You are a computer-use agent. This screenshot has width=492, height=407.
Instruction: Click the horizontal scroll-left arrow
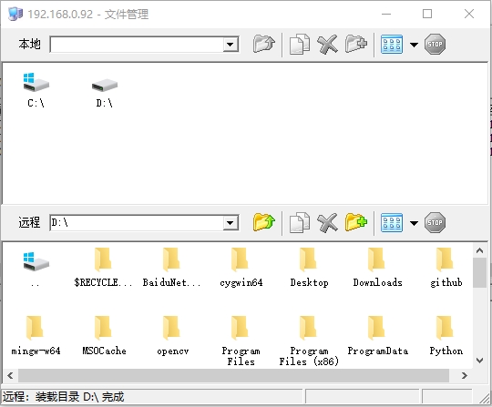tap(10, 375)
